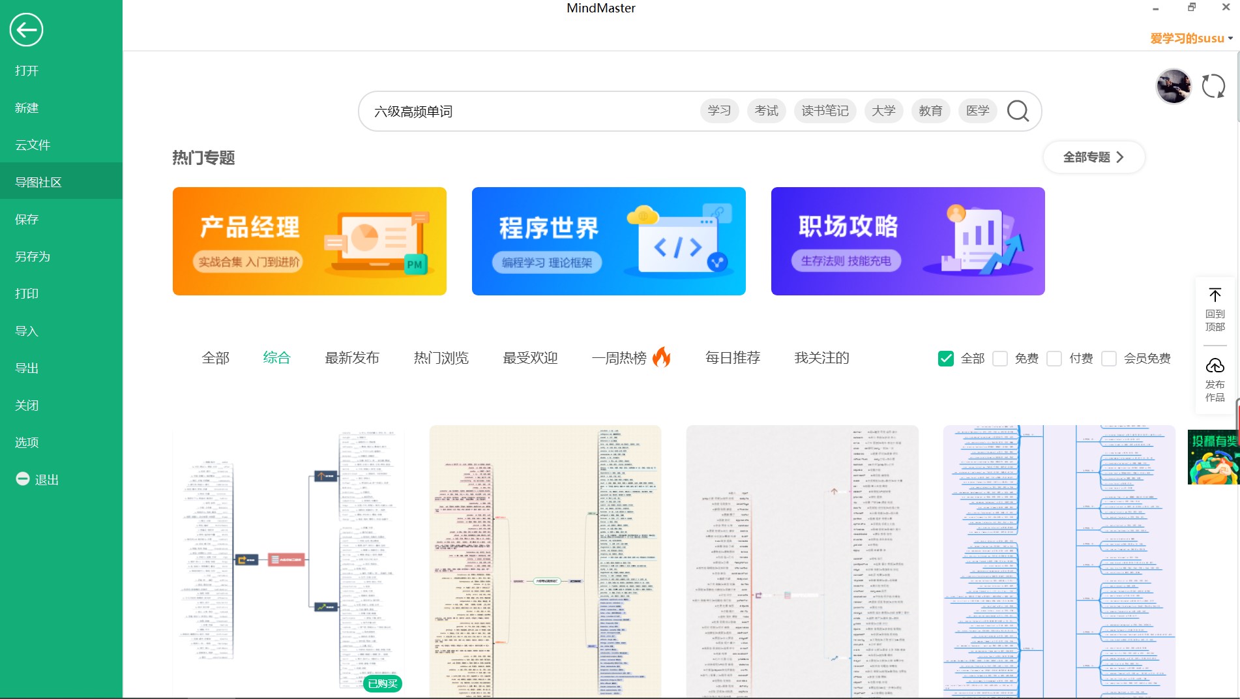Select 导图社区 in the sidebar
Viewport: 1240px width, 699px height.
pos(61,182)
